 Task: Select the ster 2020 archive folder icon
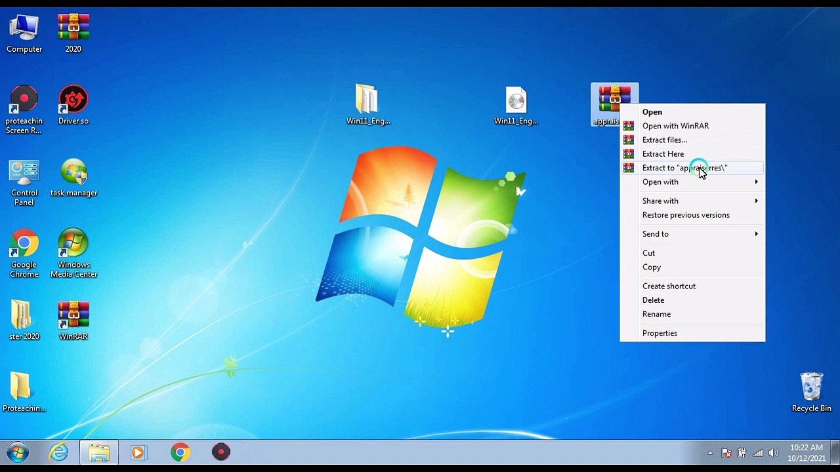coord(24,321)
